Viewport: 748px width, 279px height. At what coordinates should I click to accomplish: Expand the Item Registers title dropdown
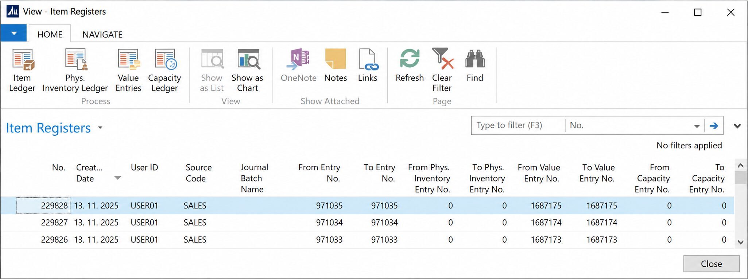point(100,128)
